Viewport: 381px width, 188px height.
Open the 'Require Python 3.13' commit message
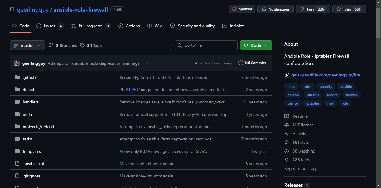coord(164,77)
